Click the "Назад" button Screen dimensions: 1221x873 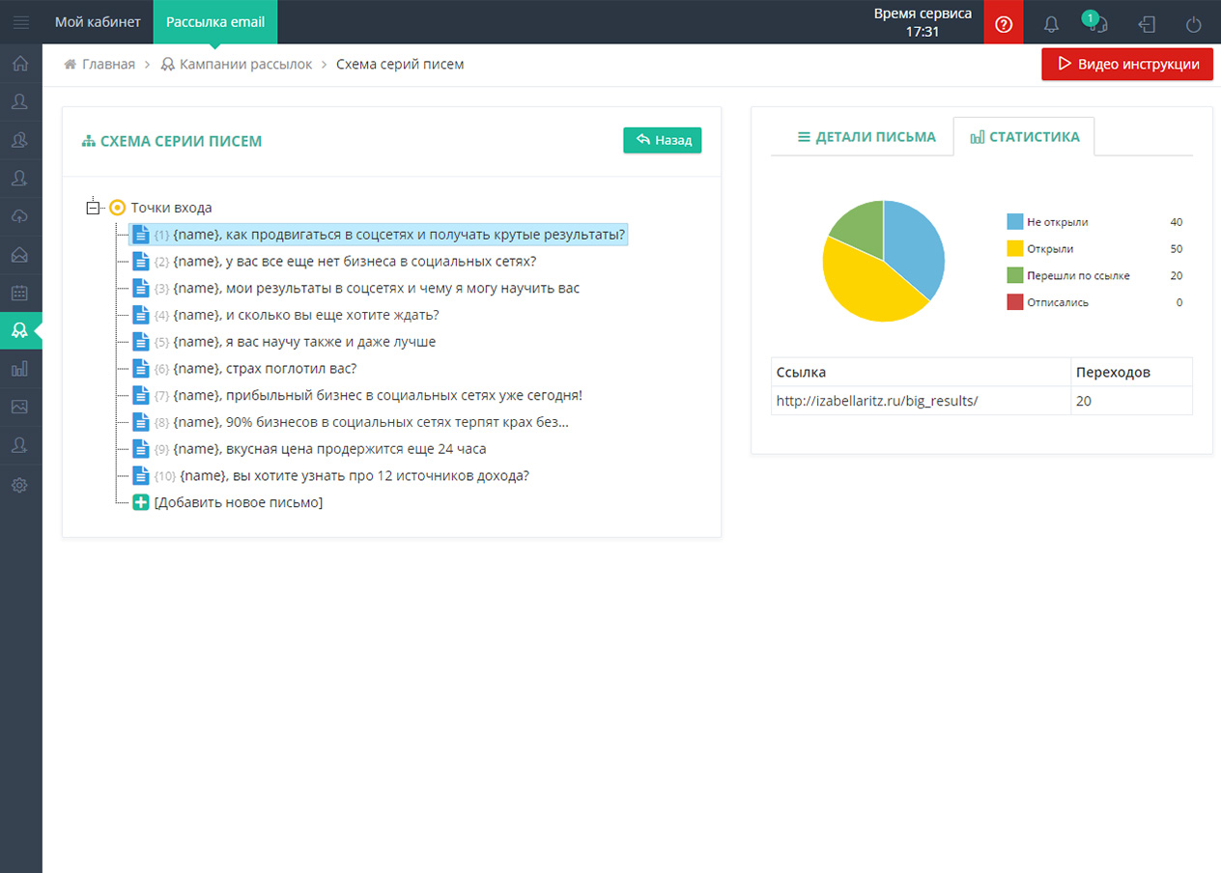coord(663,140)
